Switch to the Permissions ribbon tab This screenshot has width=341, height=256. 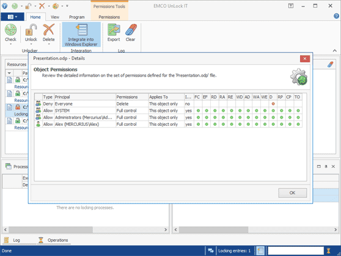(109, 17)
